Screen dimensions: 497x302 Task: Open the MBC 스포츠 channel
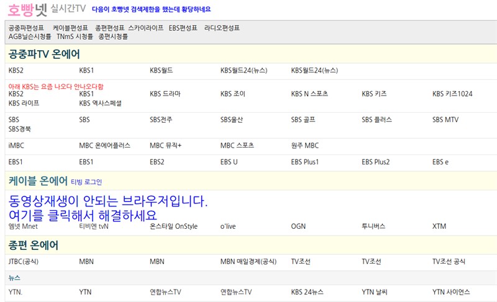click(237, 146)
